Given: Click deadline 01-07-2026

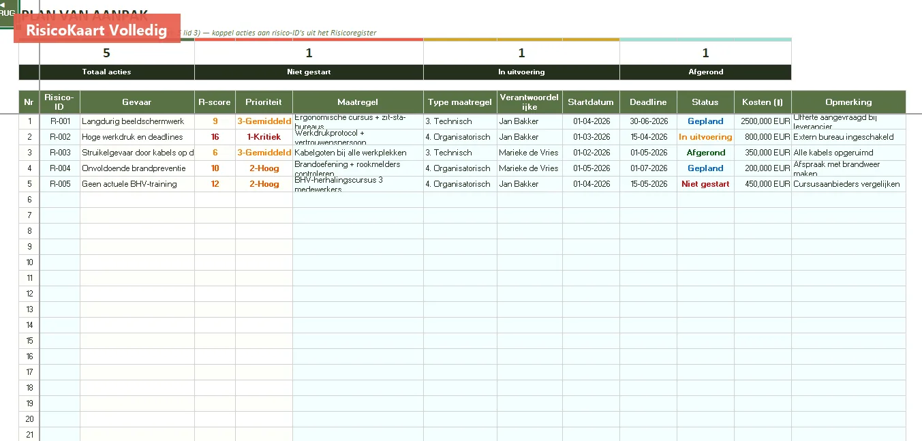Looking at the screenshot, I should coord(648,168).
